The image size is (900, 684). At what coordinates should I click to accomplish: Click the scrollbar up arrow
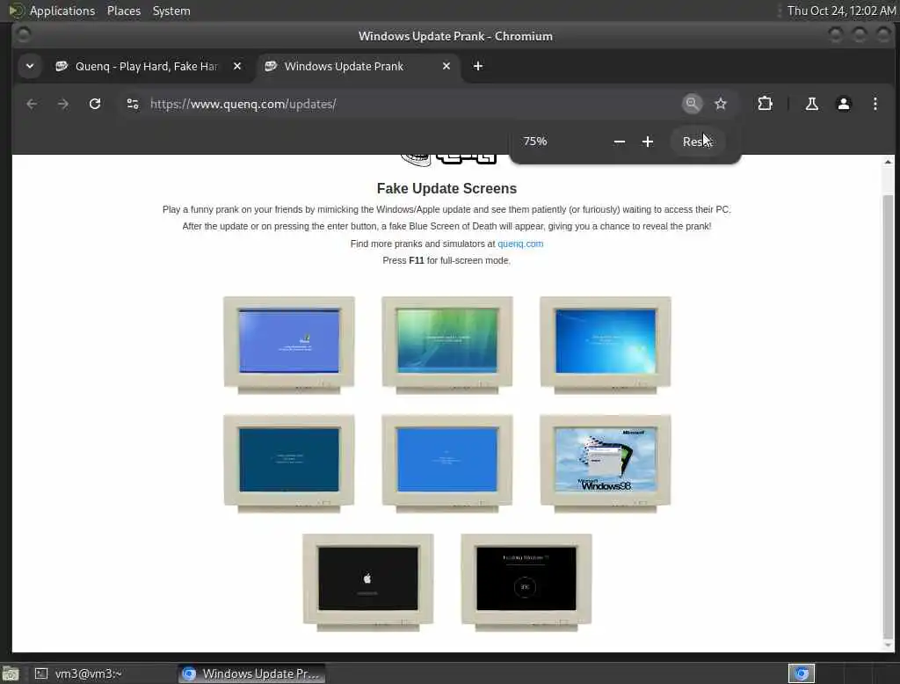(x=888, y=162)
